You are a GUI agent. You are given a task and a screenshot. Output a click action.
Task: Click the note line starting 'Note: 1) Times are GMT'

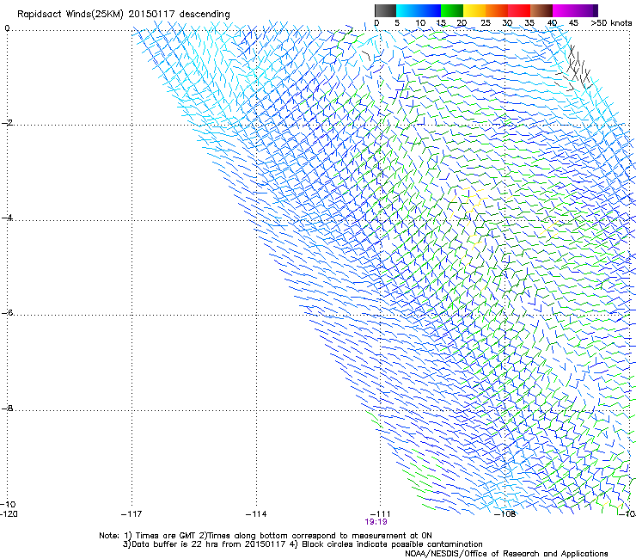tap(266, 536)
